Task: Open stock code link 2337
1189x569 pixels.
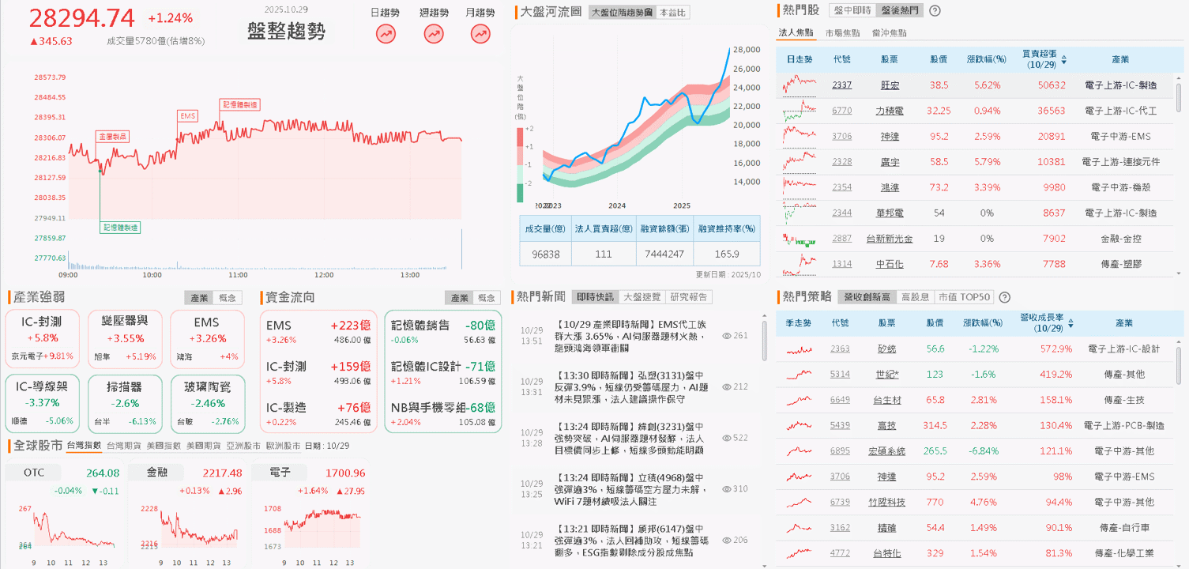Action: coord(841,85)
